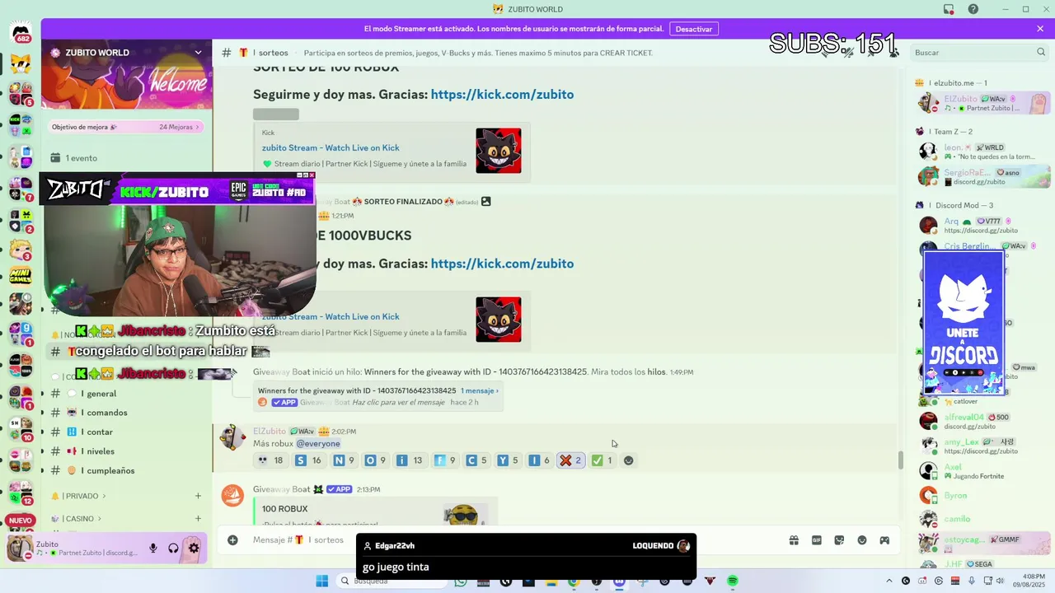Toggle the red X reaction with 2
The width and height of the screenshot is (1055, 593).
pos(571,460)
